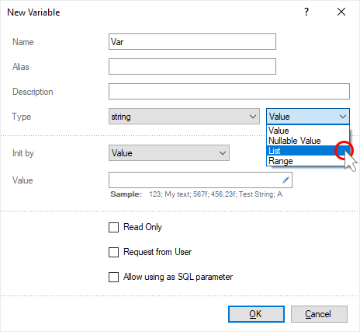Expand the Init by dropdown
This screenshot has height=332, width=360.
coord(169,153)
